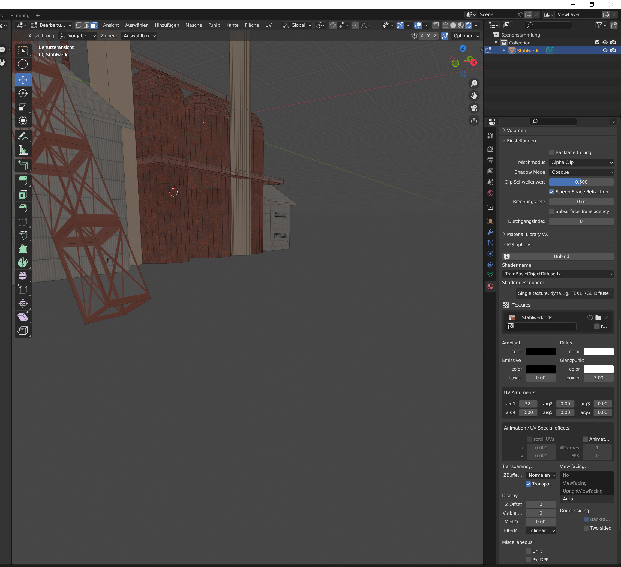The image size is (621, 567).
Task: Open Mischmodus Alpha Clip dropdown
Action: tap(581, 162)
